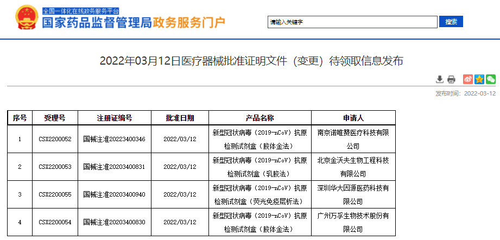Viewport: 500px width, 240px height.
Task: Click serial number 3 cell
Action: coord(20,194)
